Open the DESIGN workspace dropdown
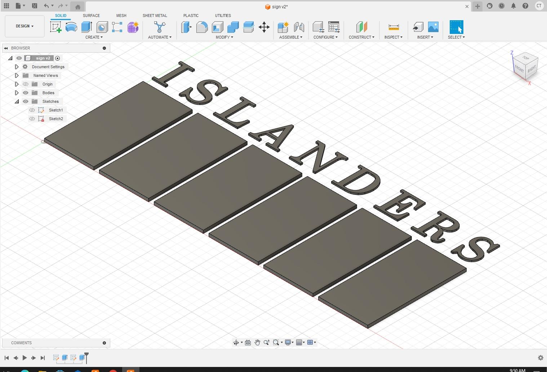The width and height of the screenshot is (547, 372). point(25,26)
